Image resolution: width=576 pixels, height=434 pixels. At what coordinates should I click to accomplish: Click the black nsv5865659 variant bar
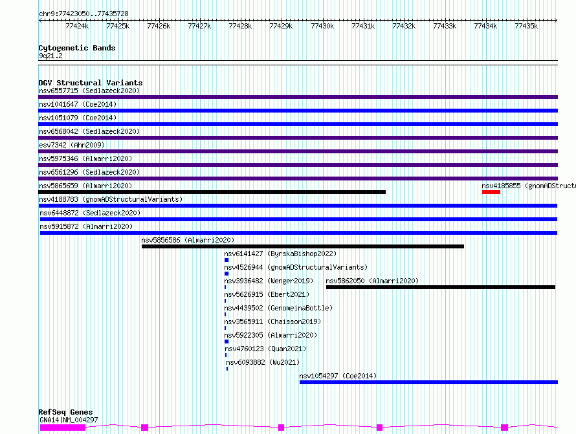coord(212,192)
